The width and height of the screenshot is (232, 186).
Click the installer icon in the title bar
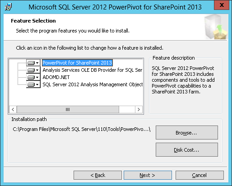pos(8,7)
